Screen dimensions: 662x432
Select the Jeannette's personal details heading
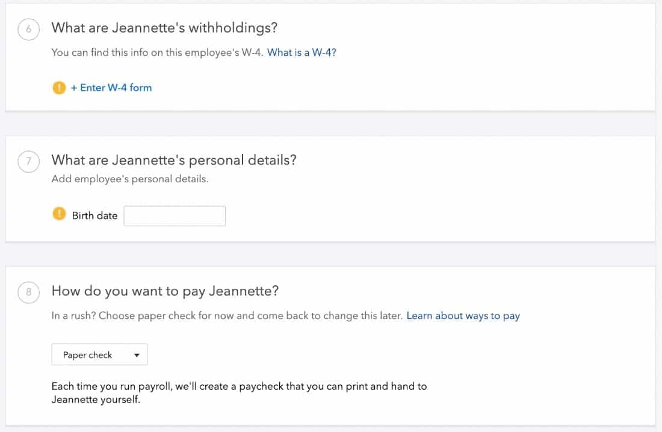174,160
